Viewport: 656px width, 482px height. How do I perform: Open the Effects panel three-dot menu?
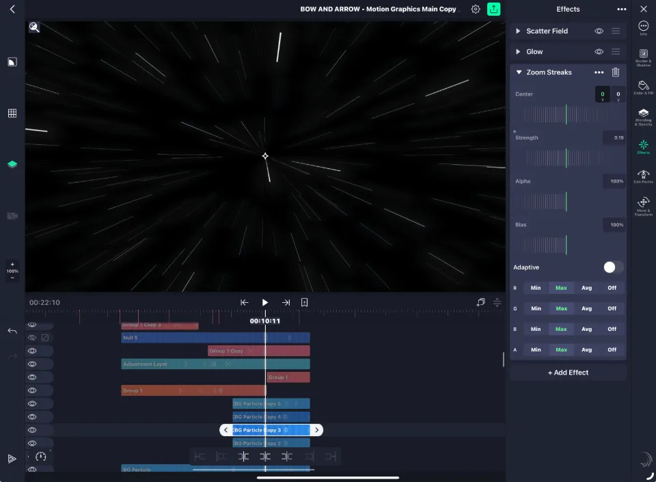click(622, 9)
